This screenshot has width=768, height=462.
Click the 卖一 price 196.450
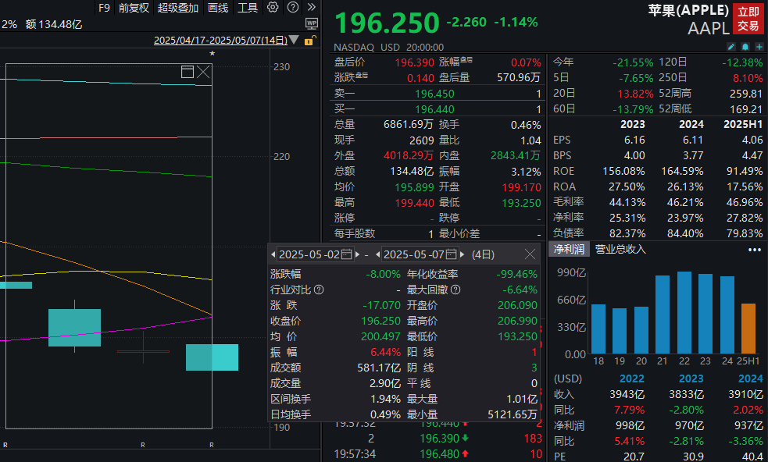tap(434, 94)
